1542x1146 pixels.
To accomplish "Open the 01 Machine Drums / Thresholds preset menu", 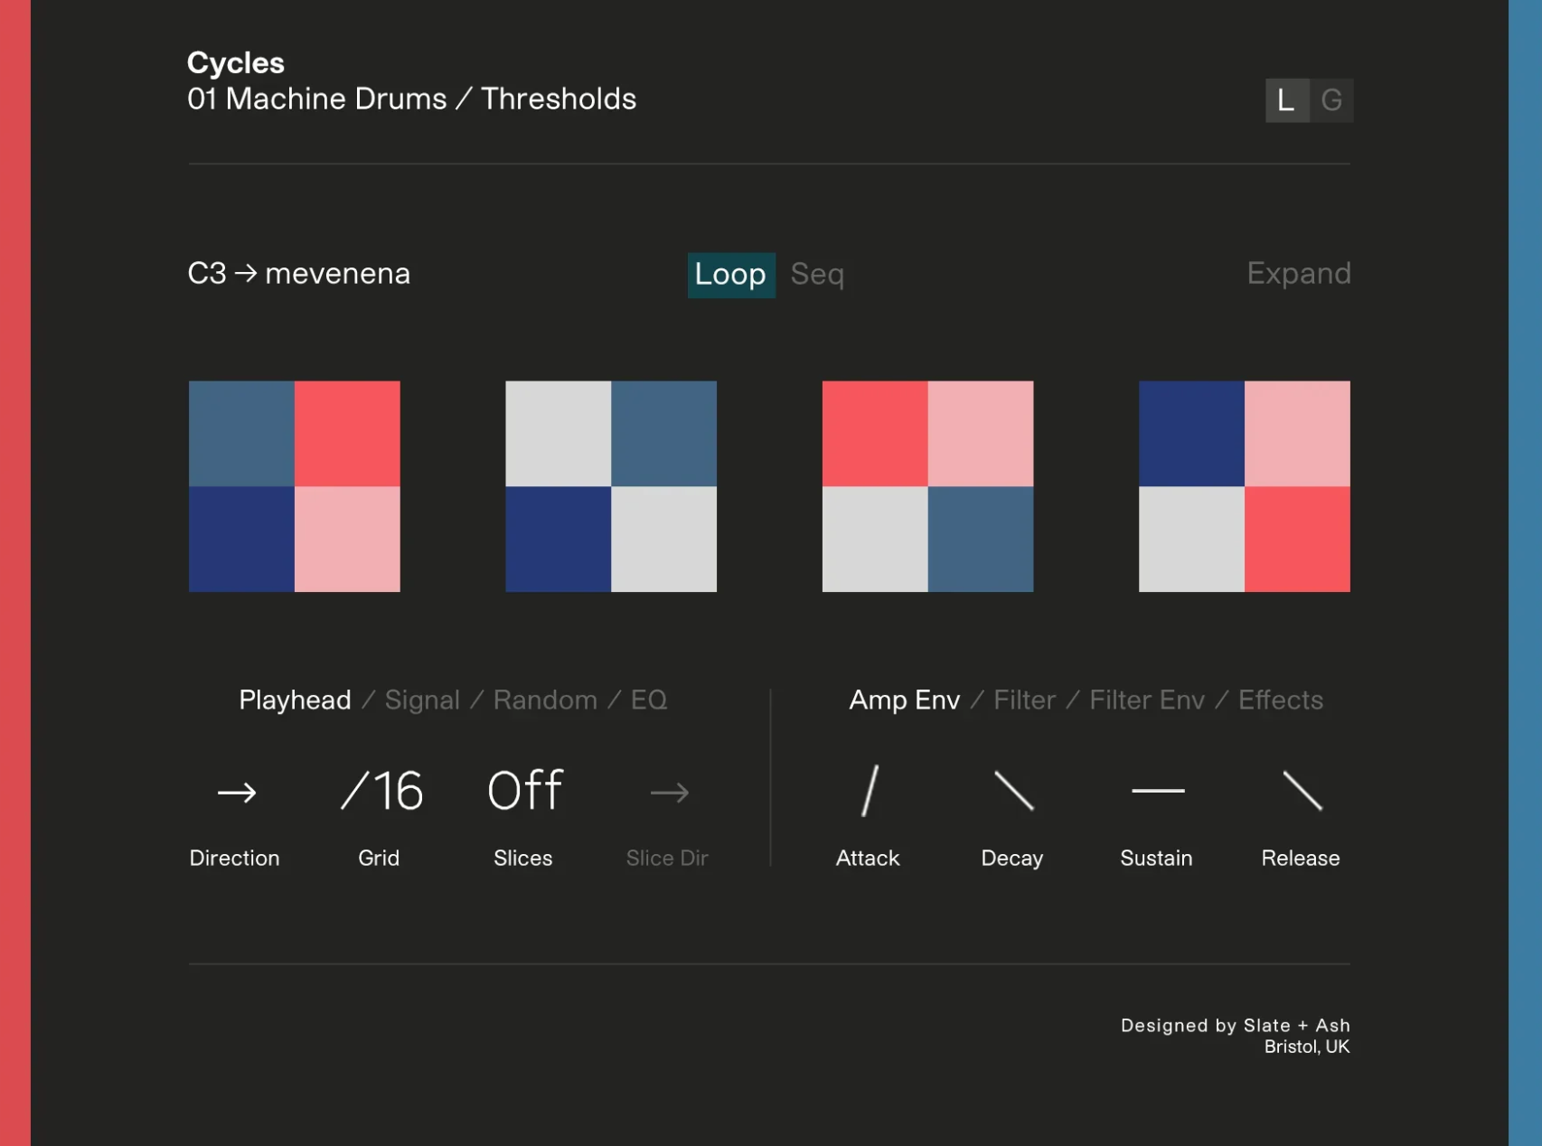I will (x=412, y=99).
